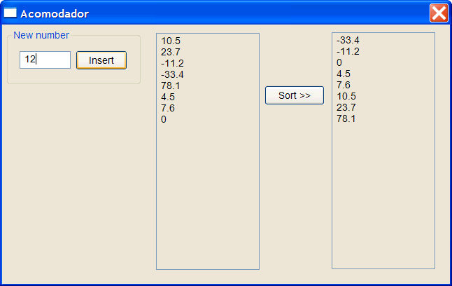Click the New number group label
This screenshot has width=452, height=286.
(x=41, y=35)
